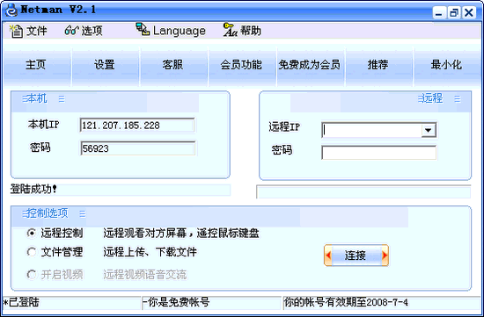Open the 会员功能 tab
Image resolution: width=484 pixels, height=317 pixels.
pyautogui.click(x=242, y=65)
